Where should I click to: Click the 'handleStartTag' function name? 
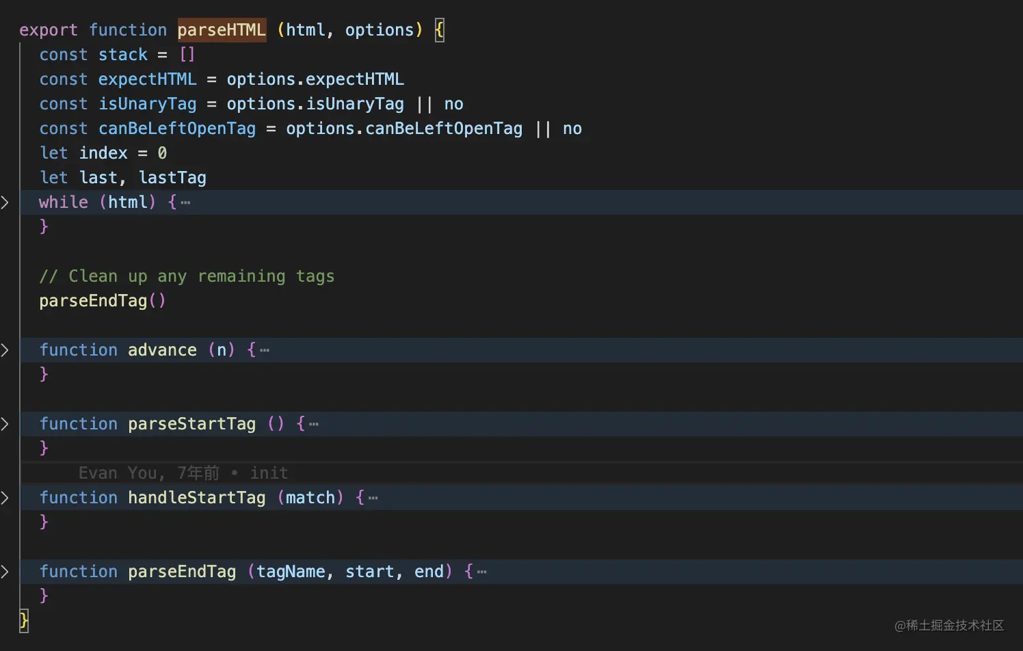(x=197, y=498)
